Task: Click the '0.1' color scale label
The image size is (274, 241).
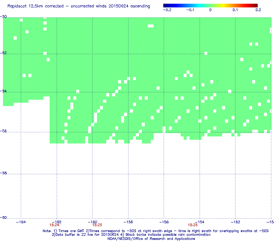Action: tap(235, 10)
